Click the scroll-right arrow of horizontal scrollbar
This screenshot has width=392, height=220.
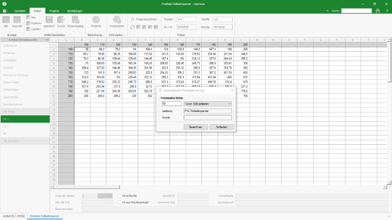pos(385,187)
